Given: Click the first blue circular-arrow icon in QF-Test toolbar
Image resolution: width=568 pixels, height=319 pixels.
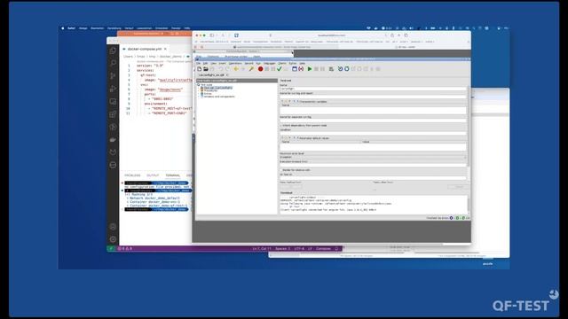Looking at the screenshot, I should coord(340,69).
